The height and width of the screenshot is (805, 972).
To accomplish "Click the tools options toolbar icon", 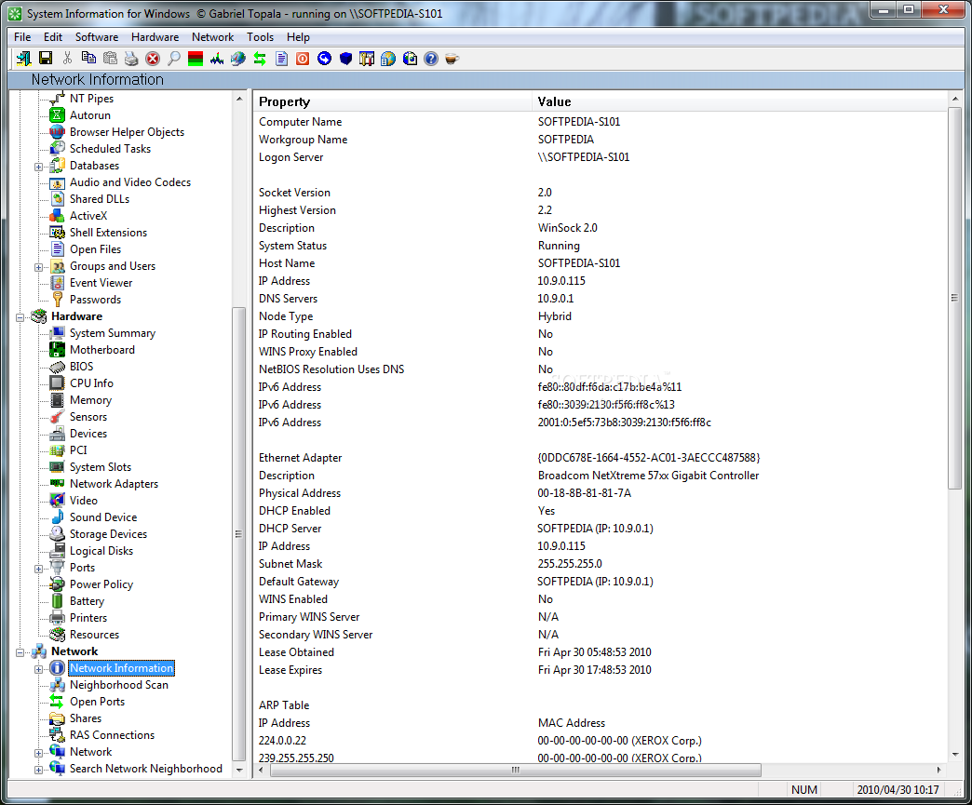I will tap(367, 59).
